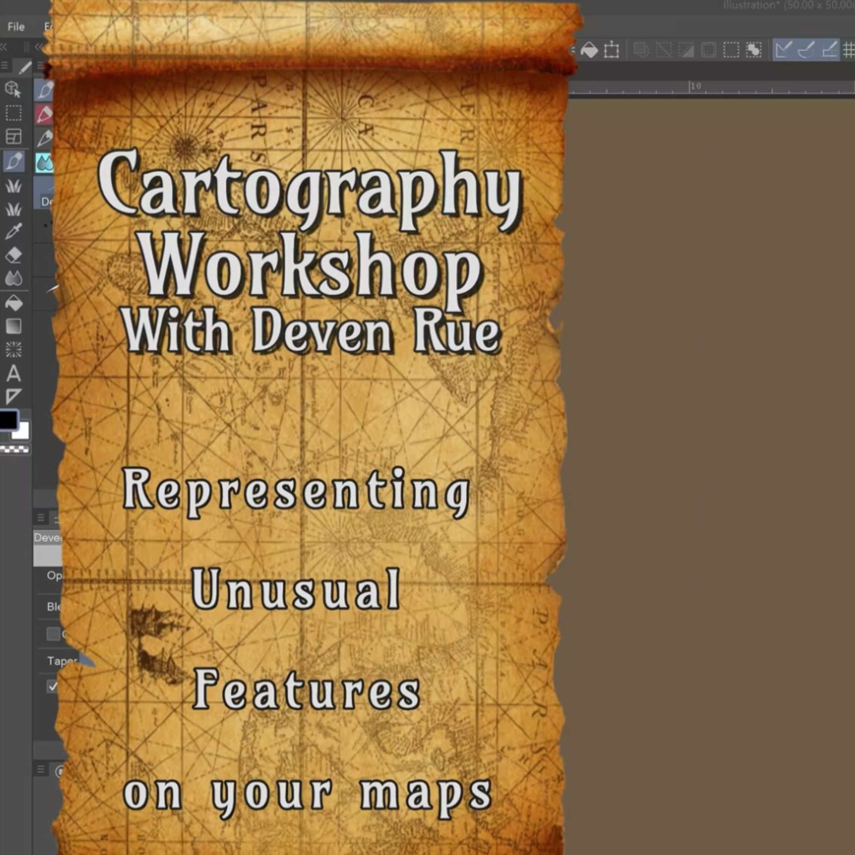Screen dimensions: 855x855
Task: Switch to the pen tab in Tool palette
Action: (25, 67)
